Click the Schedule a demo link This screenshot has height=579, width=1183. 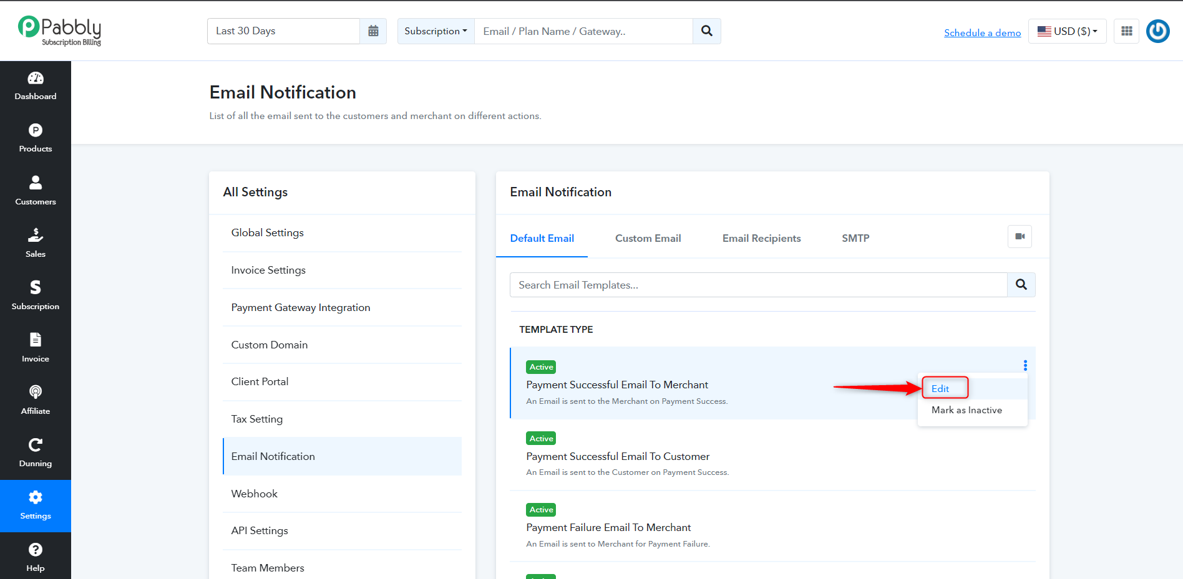[982, 33]
